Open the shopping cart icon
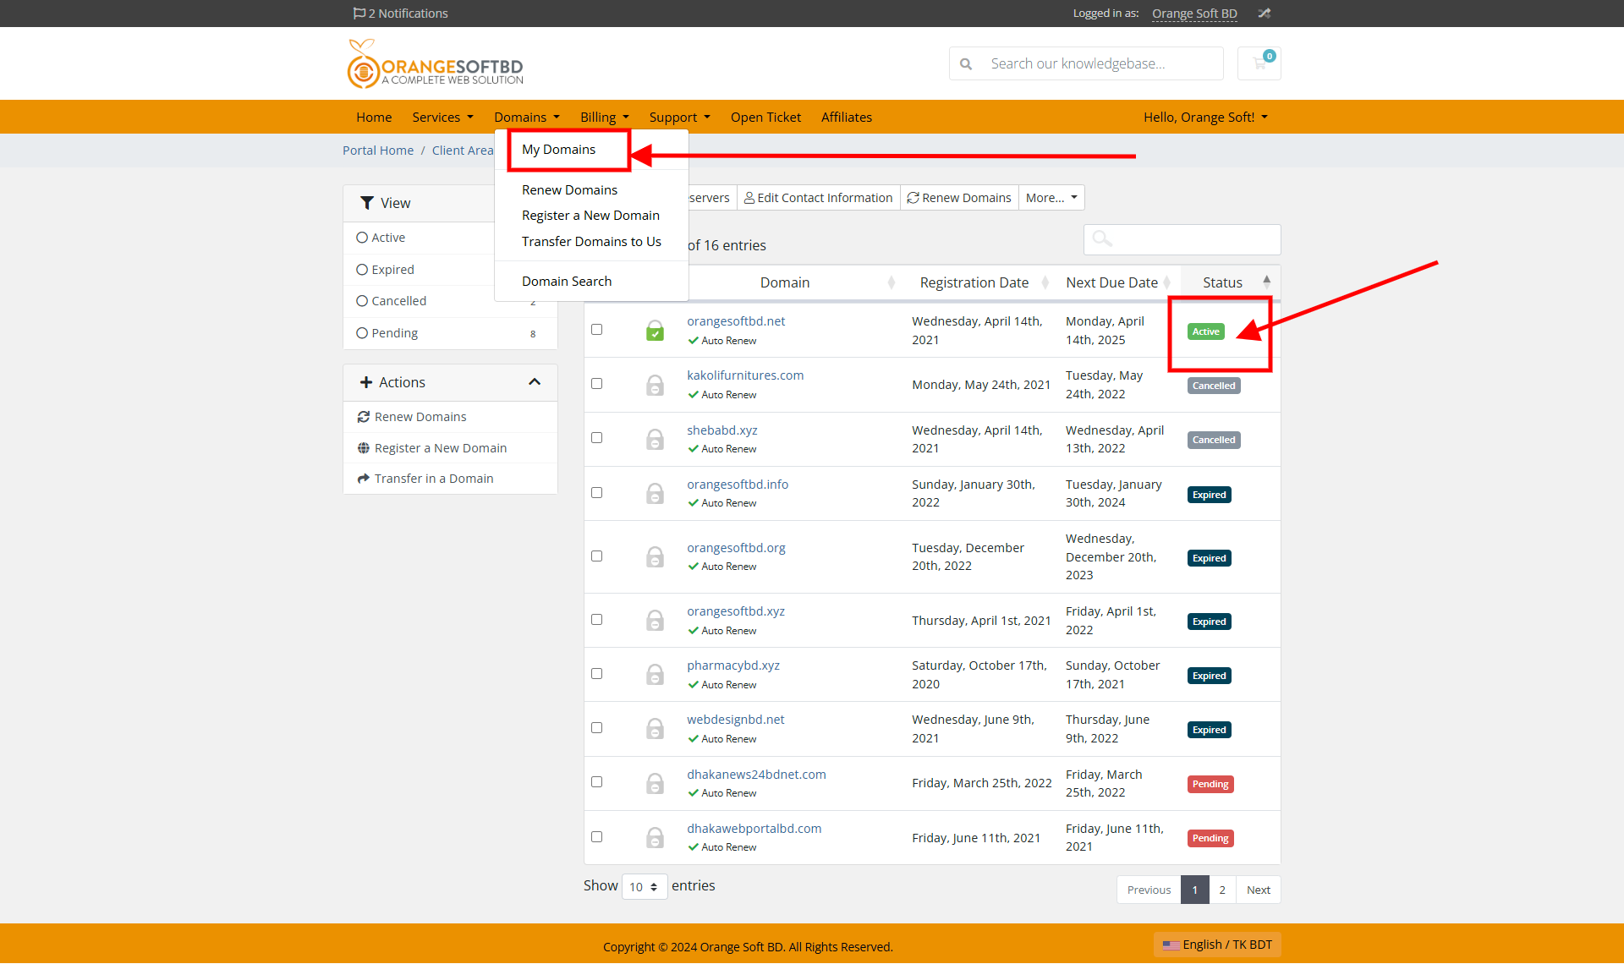The height and width of the screenshot is (964, 1624). (x=1259, y=63)
